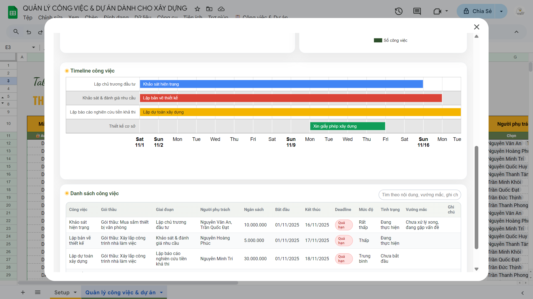Click the video call camera icon
This screenshot has width=533, height=299.
pyautogui.click(x=437, y=11)
